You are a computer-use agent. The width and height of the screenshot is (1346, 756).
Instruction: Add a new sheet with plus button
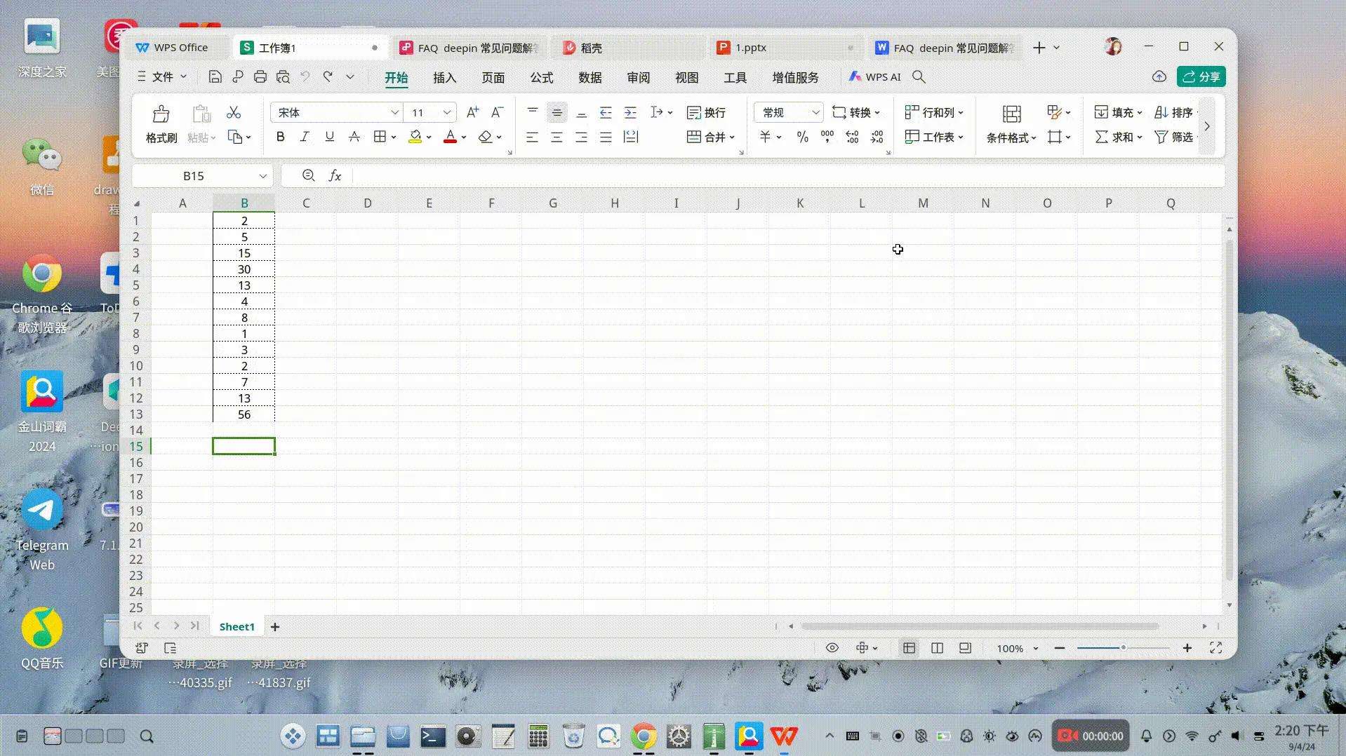[275, 626]
